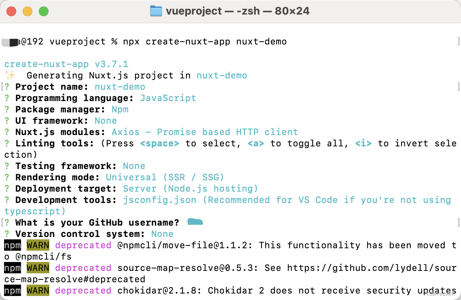Screen dimensions: 461x300
Task: Click the "<a>" toggle all key hint
Action: 256,144
